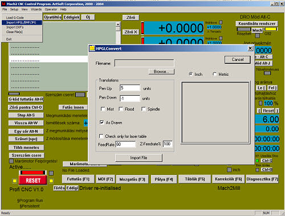Image resolution: width=285 pixels, height=216 pixels.
Task: Click the Browse... button
Action: click(x=161, y=72)
